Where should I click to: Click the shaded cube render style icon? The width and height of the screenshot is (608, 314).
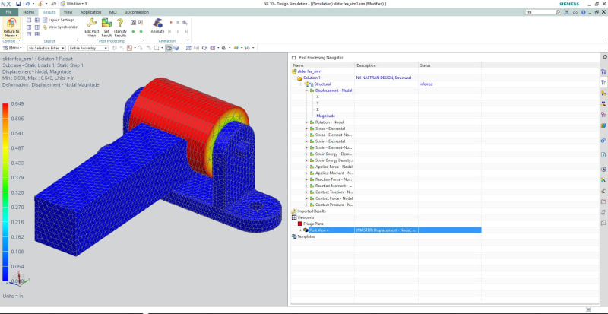[176, 48]
